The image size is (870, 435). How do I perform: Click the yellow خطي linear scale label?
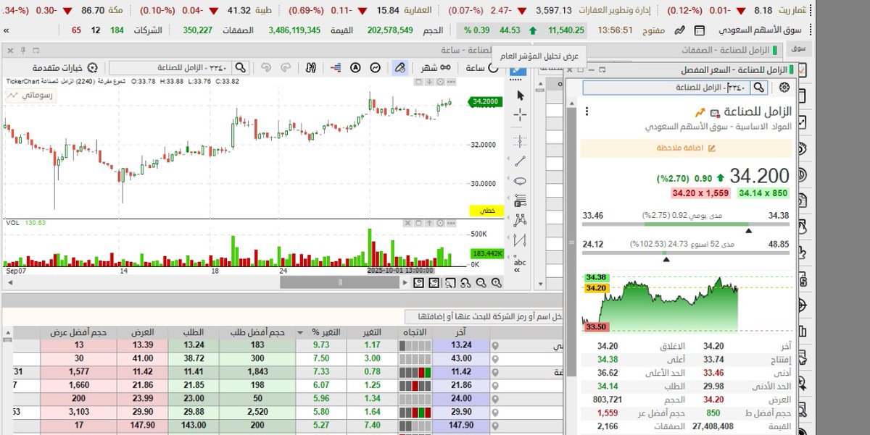tap(488, 211)
